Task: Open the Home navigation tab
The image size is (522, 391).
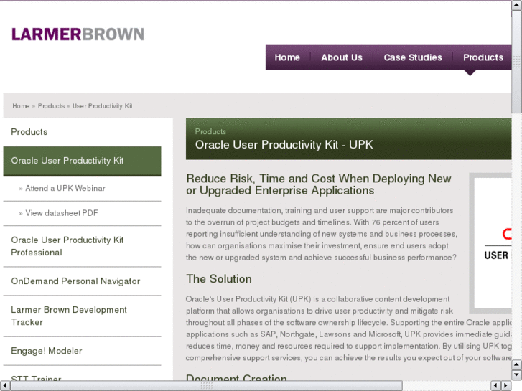Action: coord(287,57)
